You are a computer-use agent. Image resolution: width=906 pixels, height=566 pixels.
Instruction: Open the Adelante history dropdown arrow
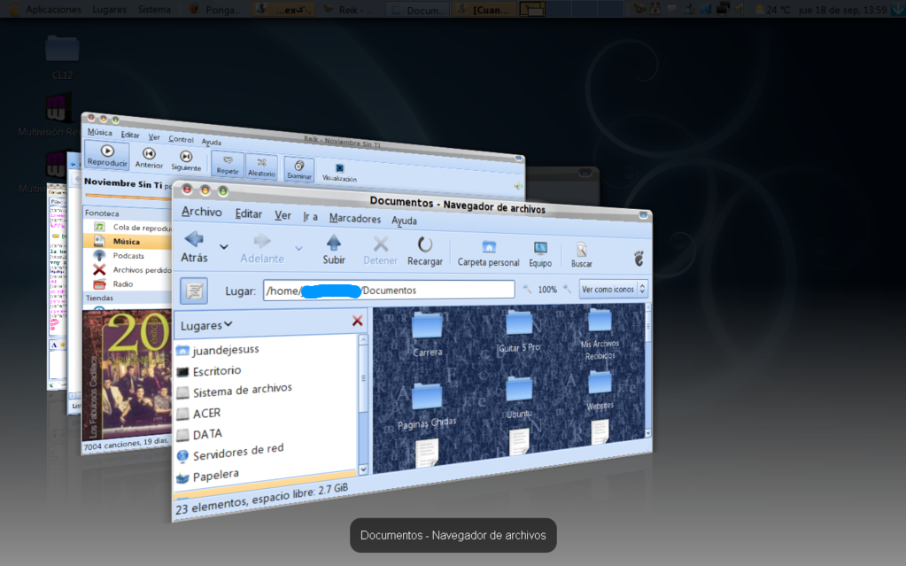(298, 249)
